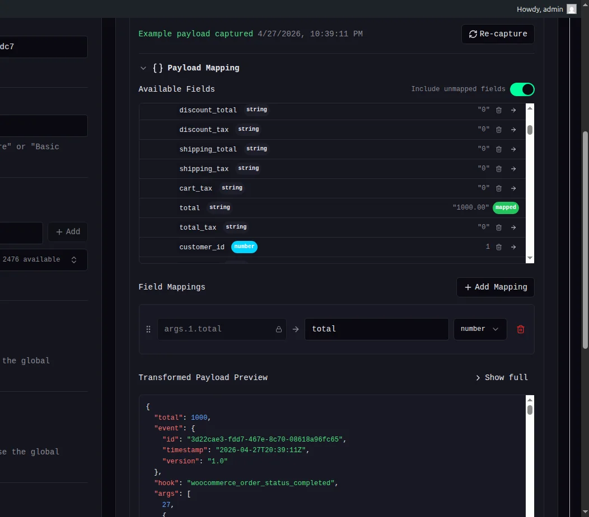Map the total_tax field with arrow
The width and height of the screenshot is (589, 517).
[x=513, y=227]
